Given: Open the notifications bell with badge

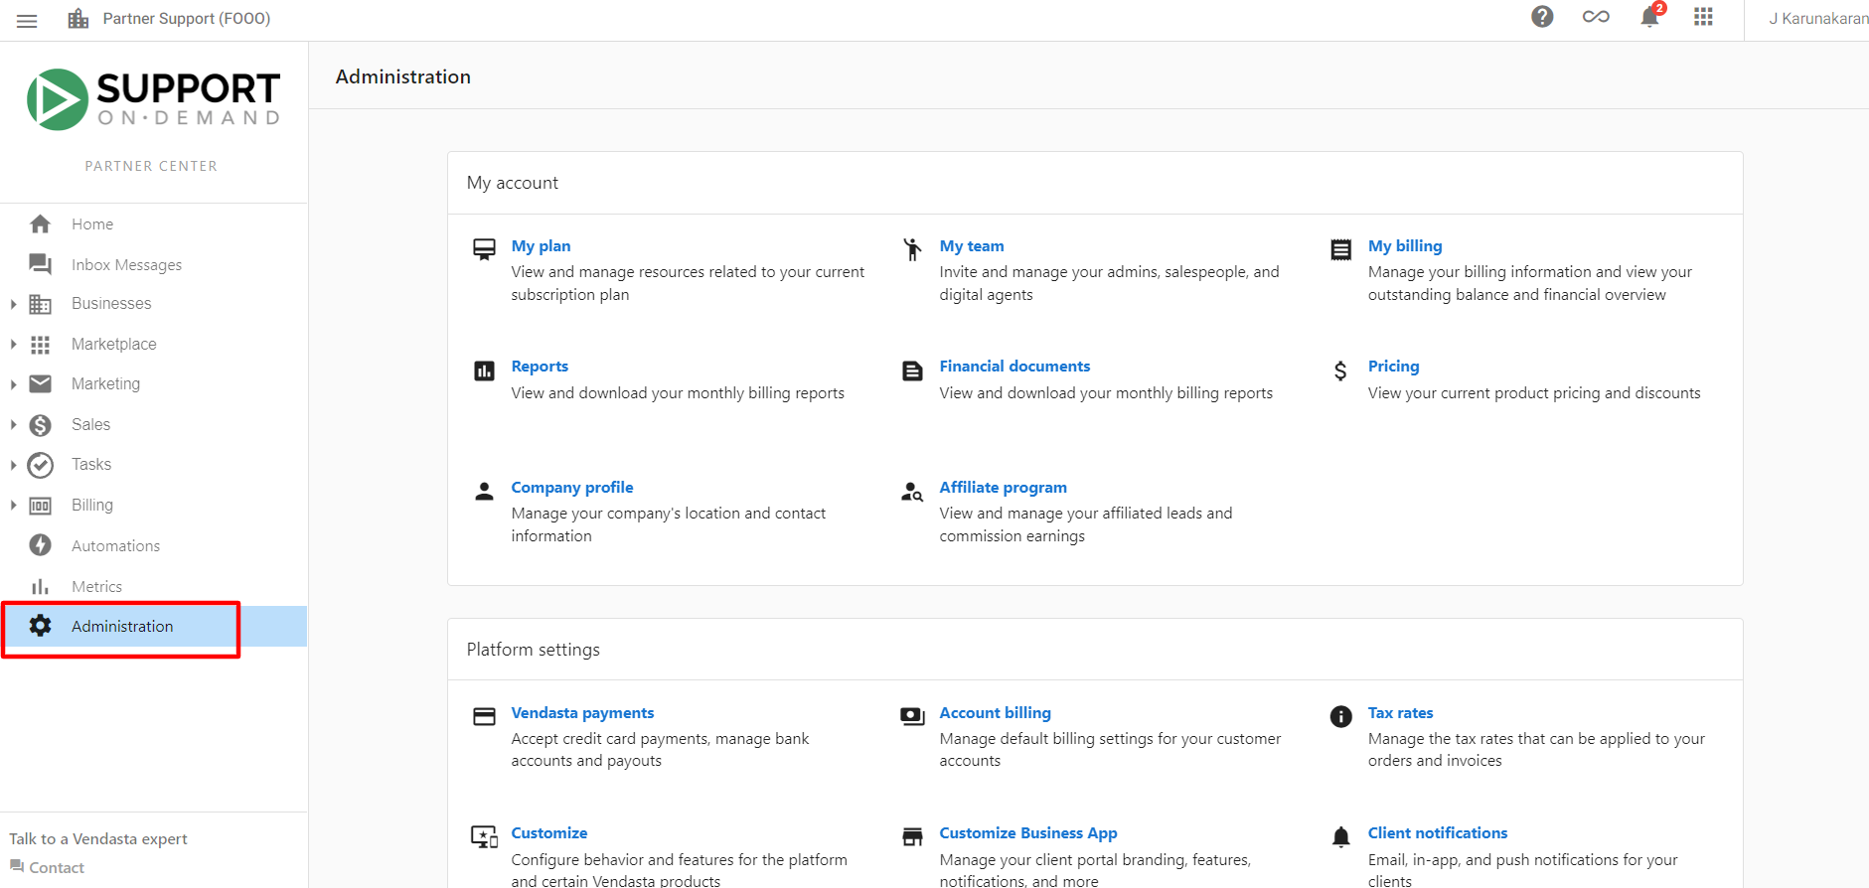Looking at the screenshot, I should [x=1650, y=17].
